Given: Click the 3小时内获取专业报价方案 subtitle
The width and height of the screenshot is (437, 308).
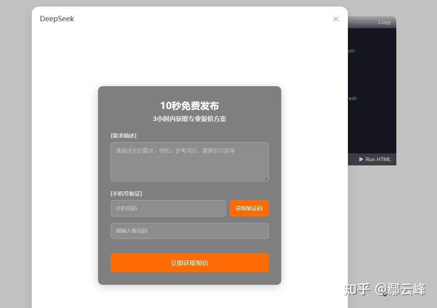Looking at the screenshot, I should coord(189,119).
